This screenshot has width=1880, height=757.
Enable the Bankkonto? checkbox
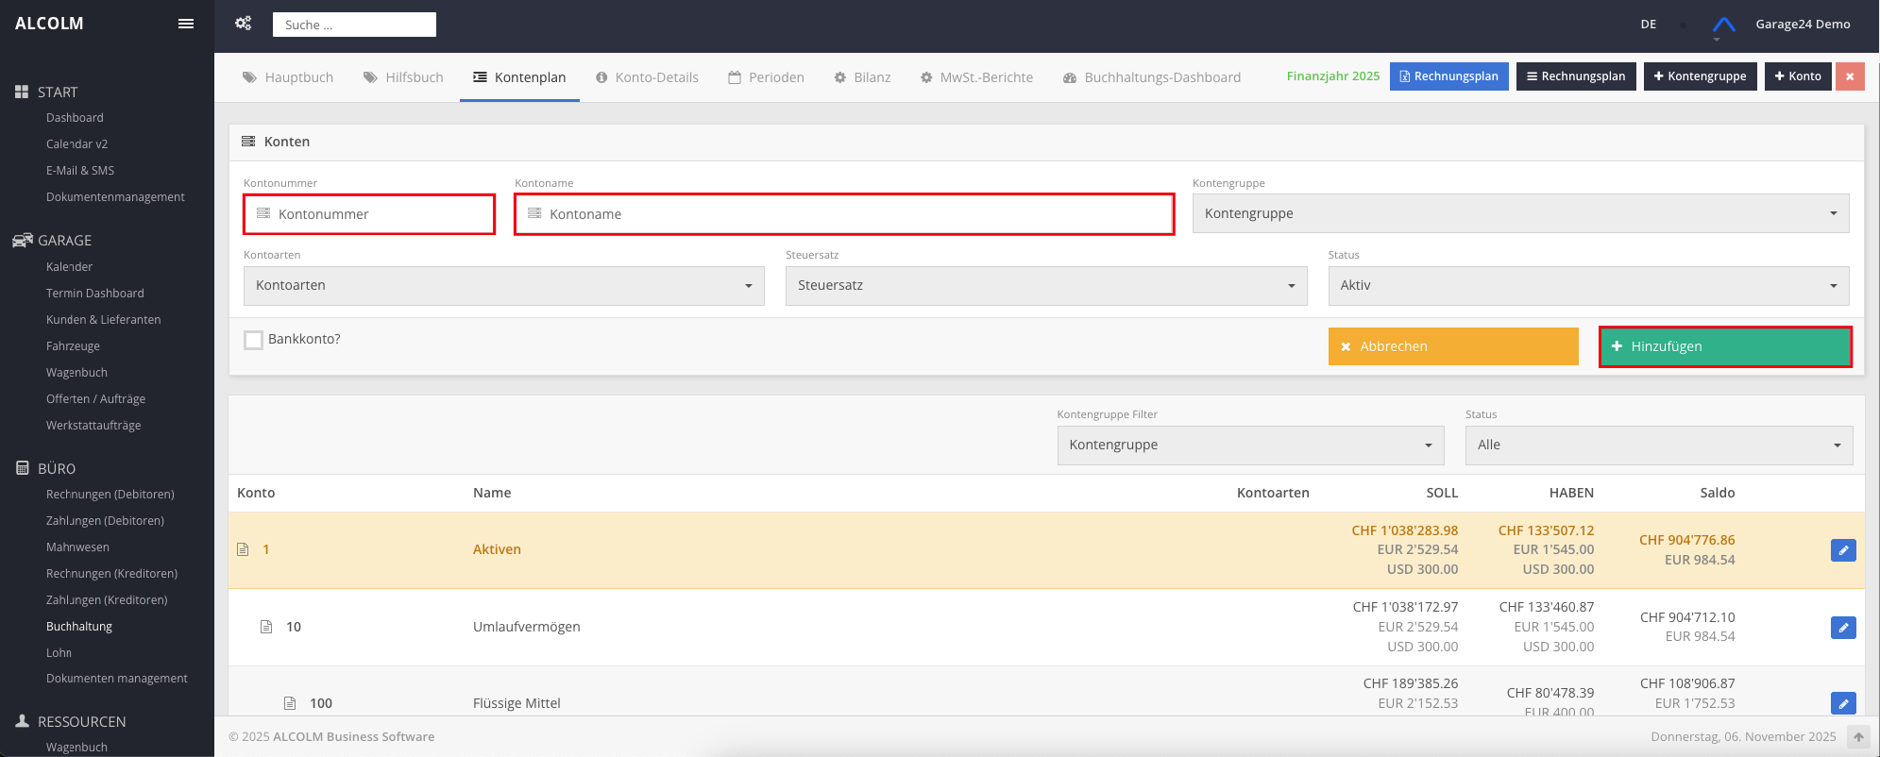tap(254, 340)
